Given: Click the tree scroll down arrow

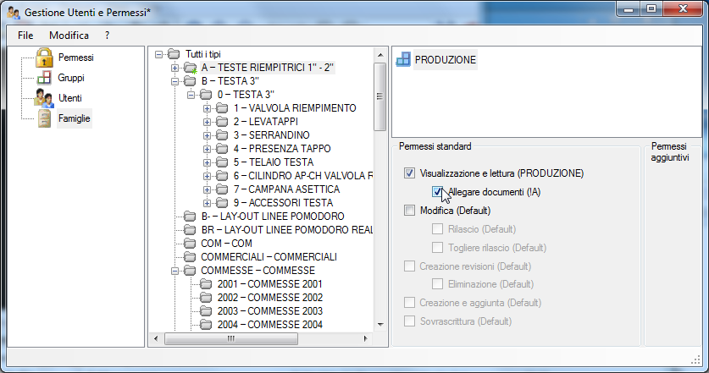Looking at the screenshot, I should 379,325.
